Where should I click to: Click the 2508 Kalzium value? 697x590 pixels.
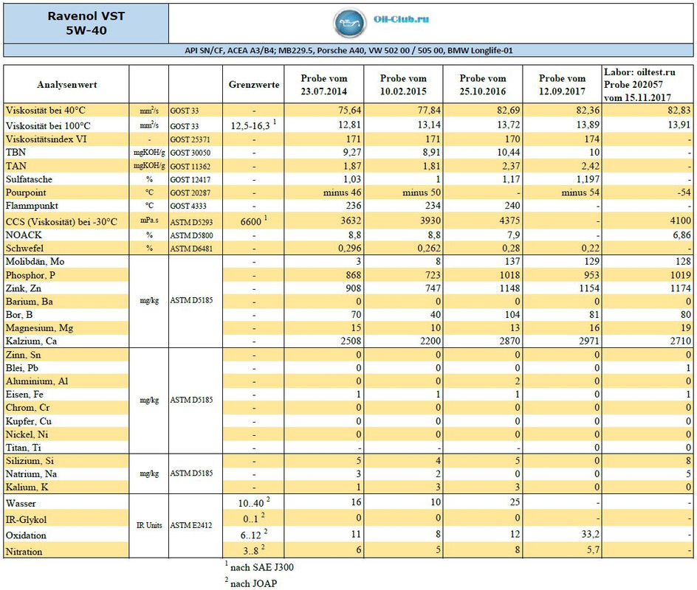(351, 341)
